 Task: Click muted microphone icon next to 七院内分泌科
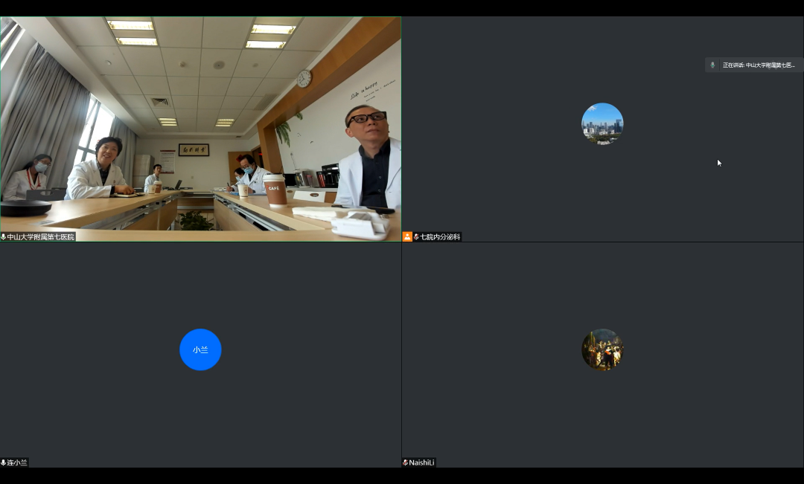[416, 237]
